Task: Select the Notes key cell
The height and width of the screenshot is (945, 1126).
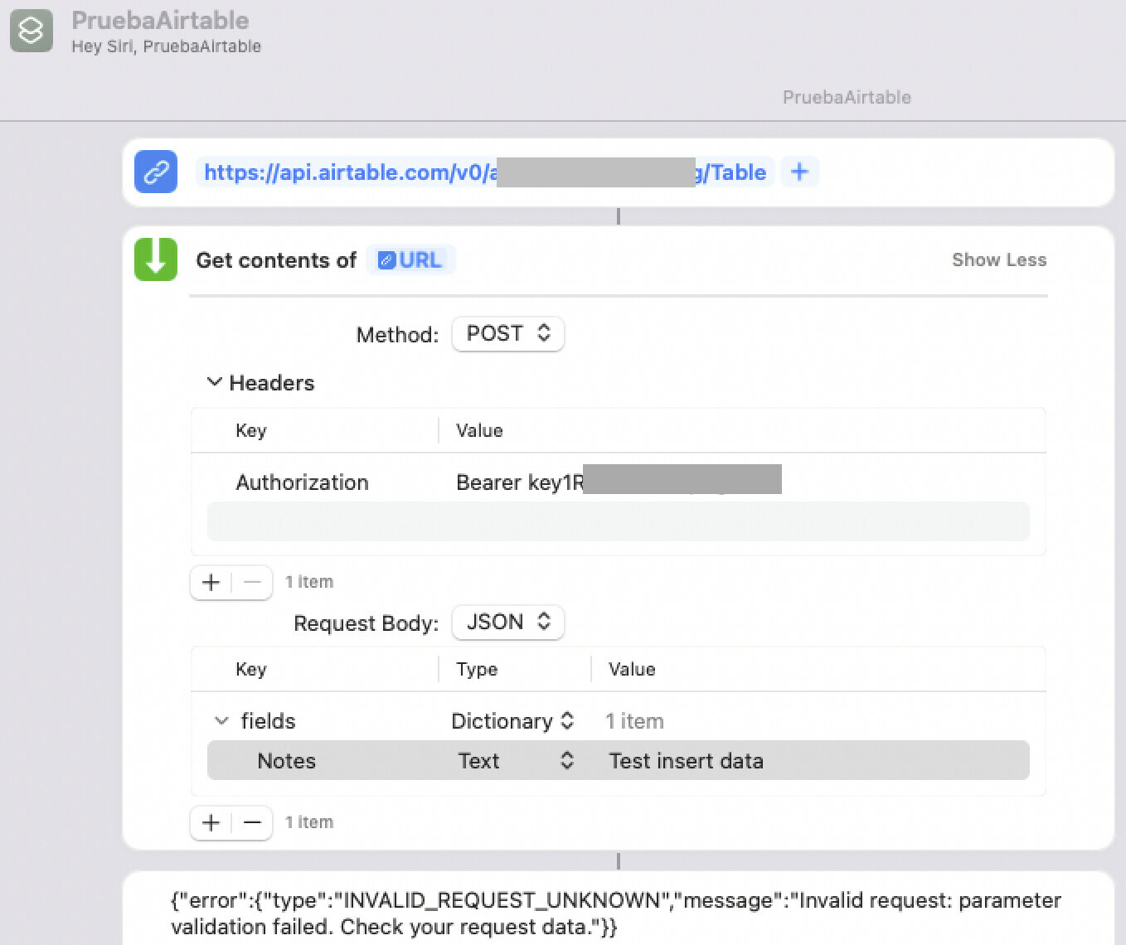Action: coord(286,761)
